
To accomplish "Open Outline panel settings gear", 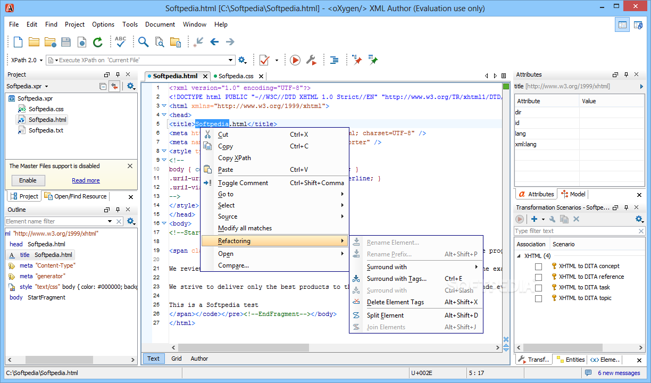I will click(131, 221).
